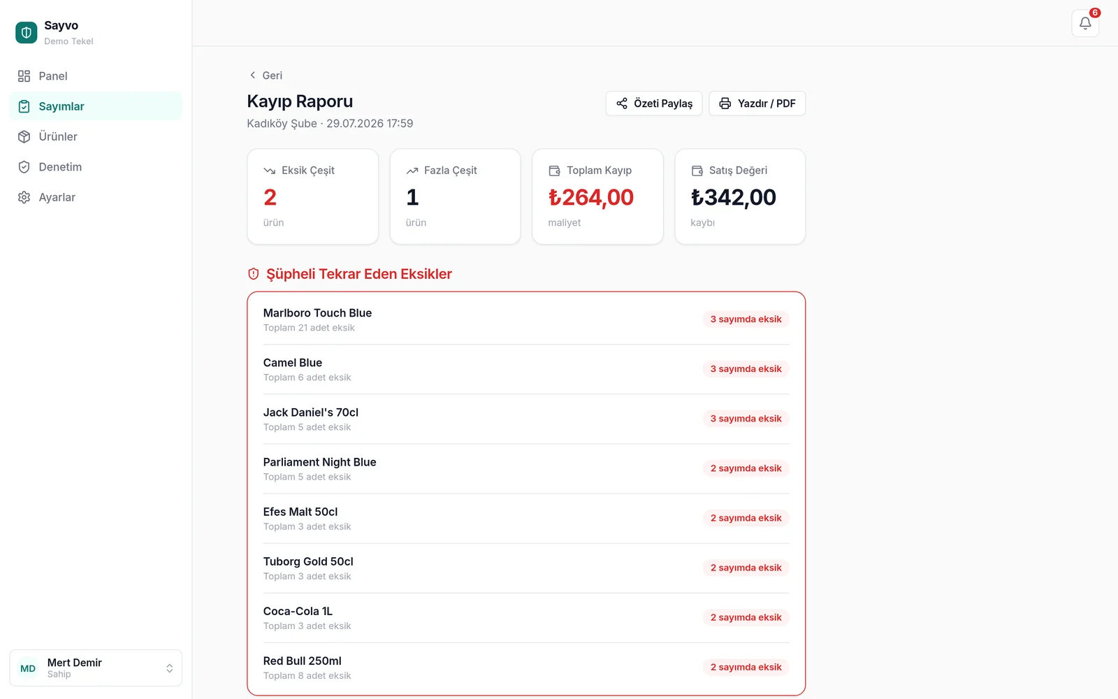Click Camel Blue's 3 sayımda eksik badge
This screenshot has height=699, width=1118.
pos(746,369)
